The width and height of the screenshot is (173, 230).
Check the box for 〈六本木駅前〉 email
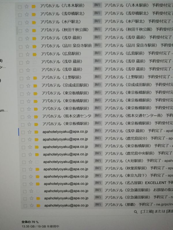(20, 7)
